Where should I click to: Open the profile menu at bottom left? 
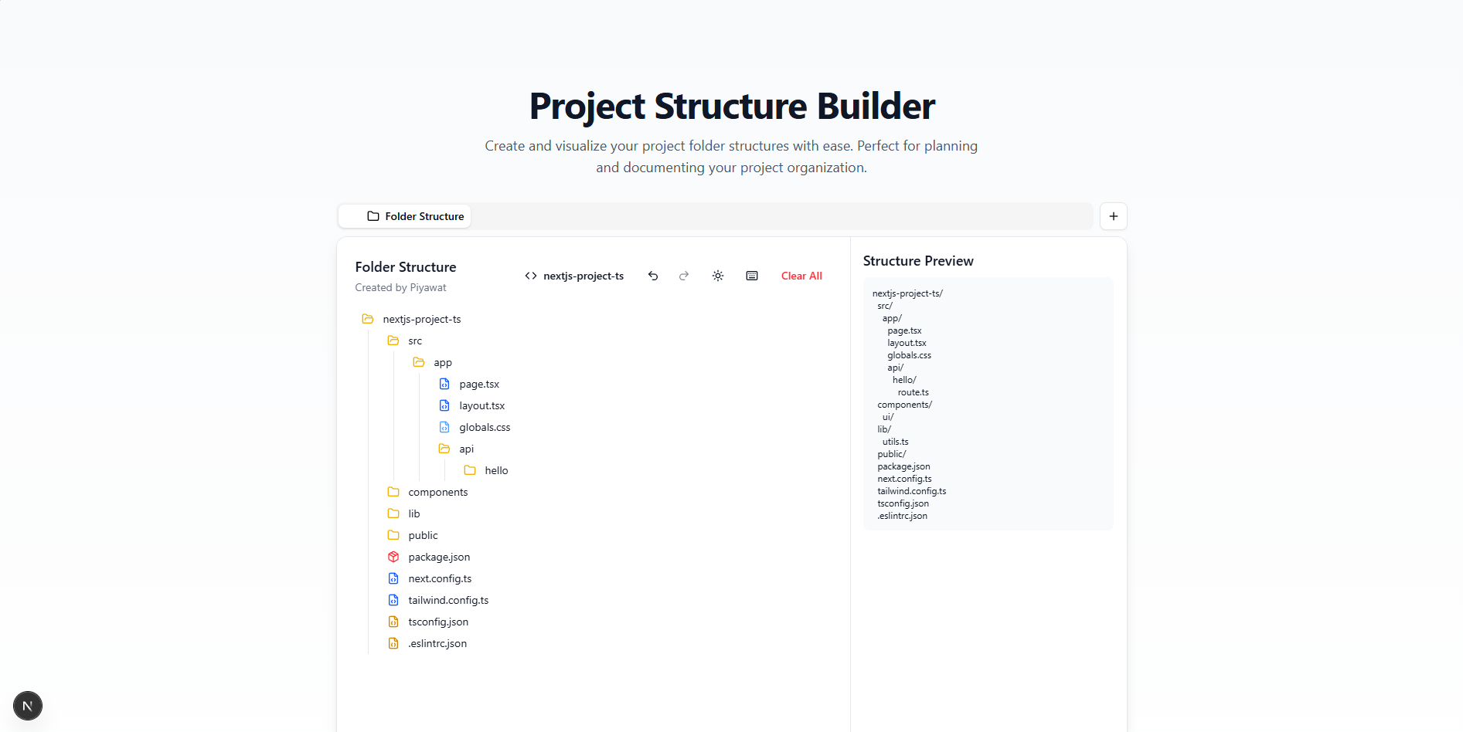point(27,705)
